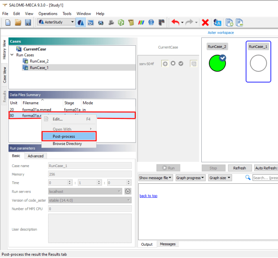Select RunCase_2 in the Cases tree
This screenshot has width=278, height=258.
39,61
